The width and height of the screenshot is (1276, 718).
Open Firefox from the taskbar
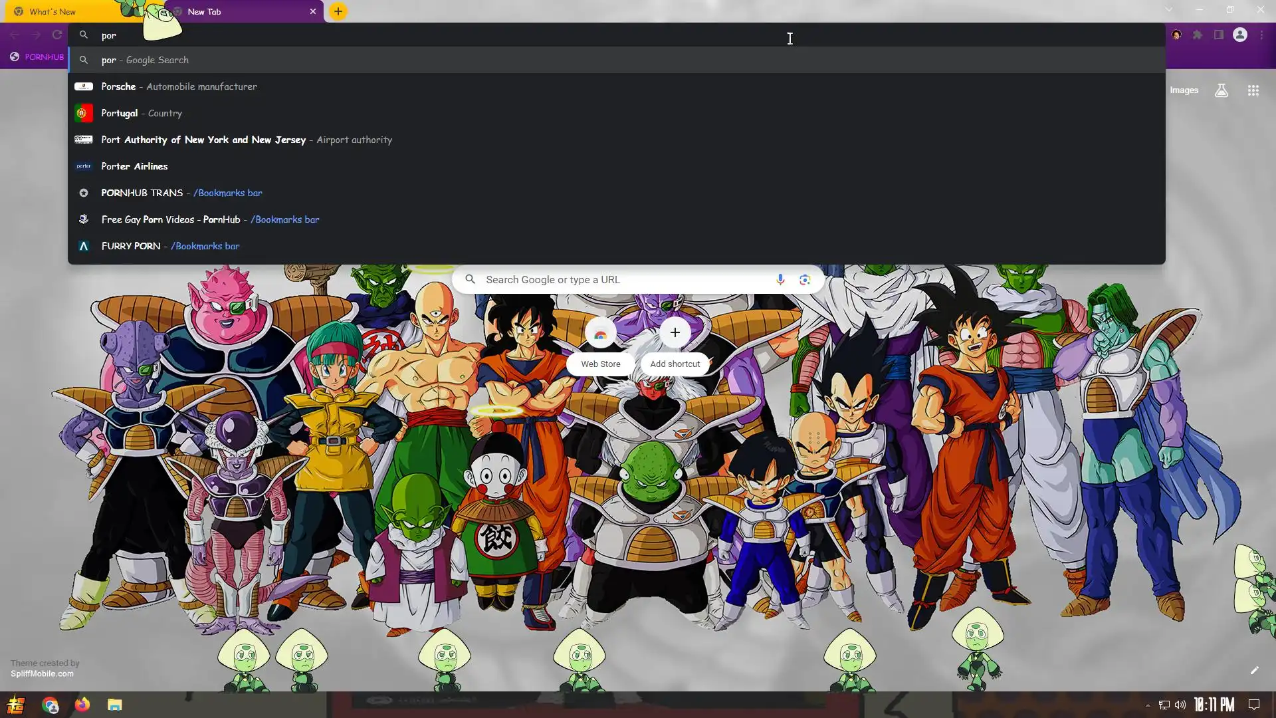pos(82,705)
